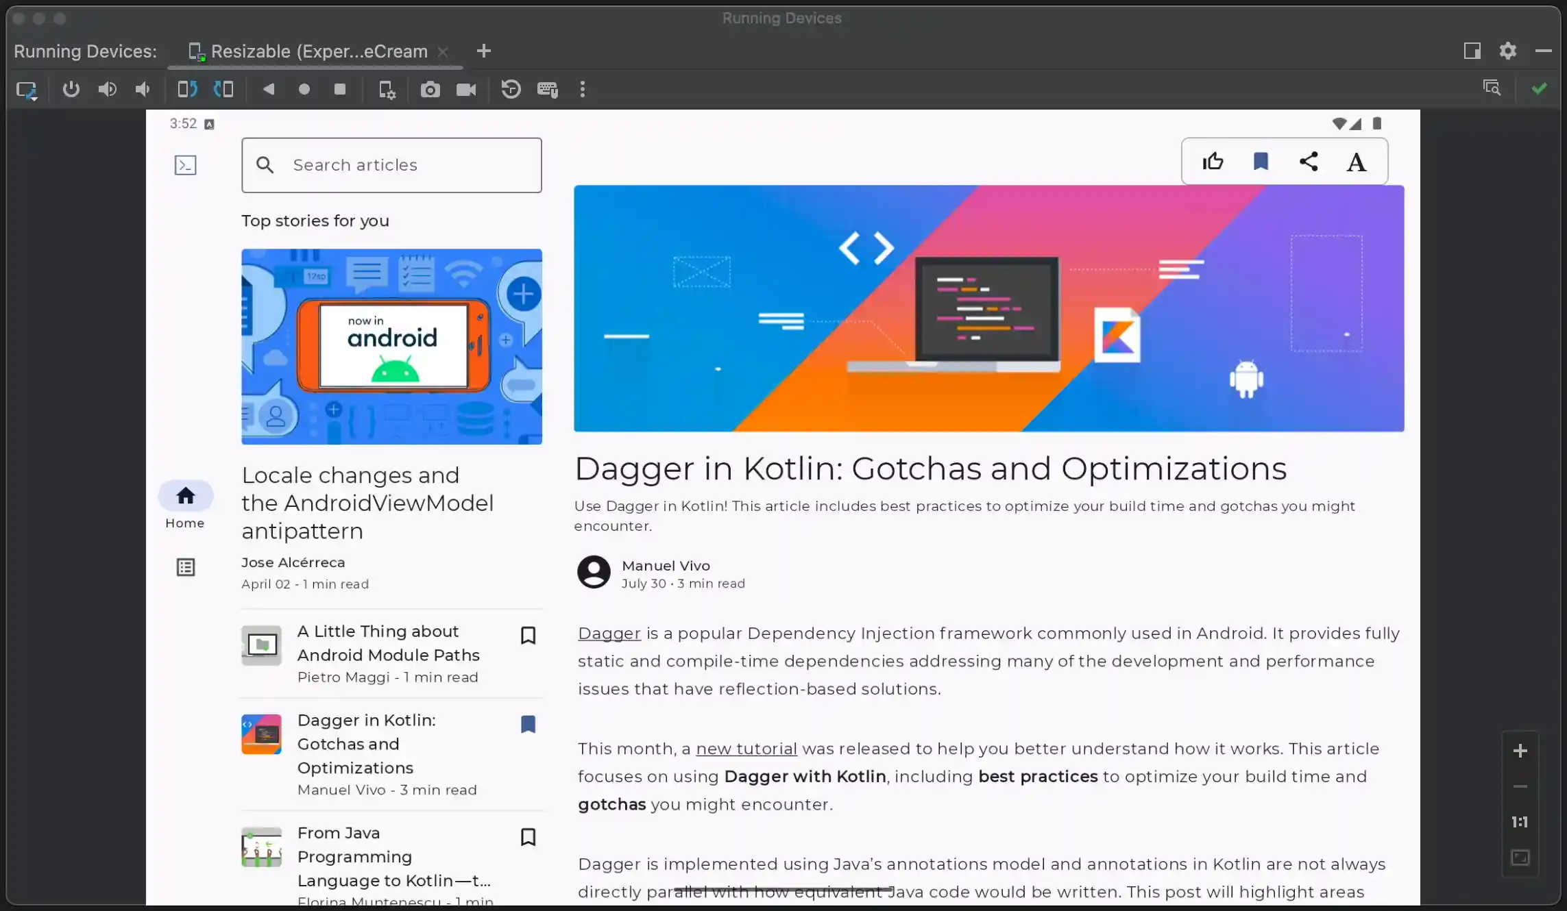Bookmark the From Java Programming Language article
This screenshot has width=1567, height=911.
coord(528,837)
